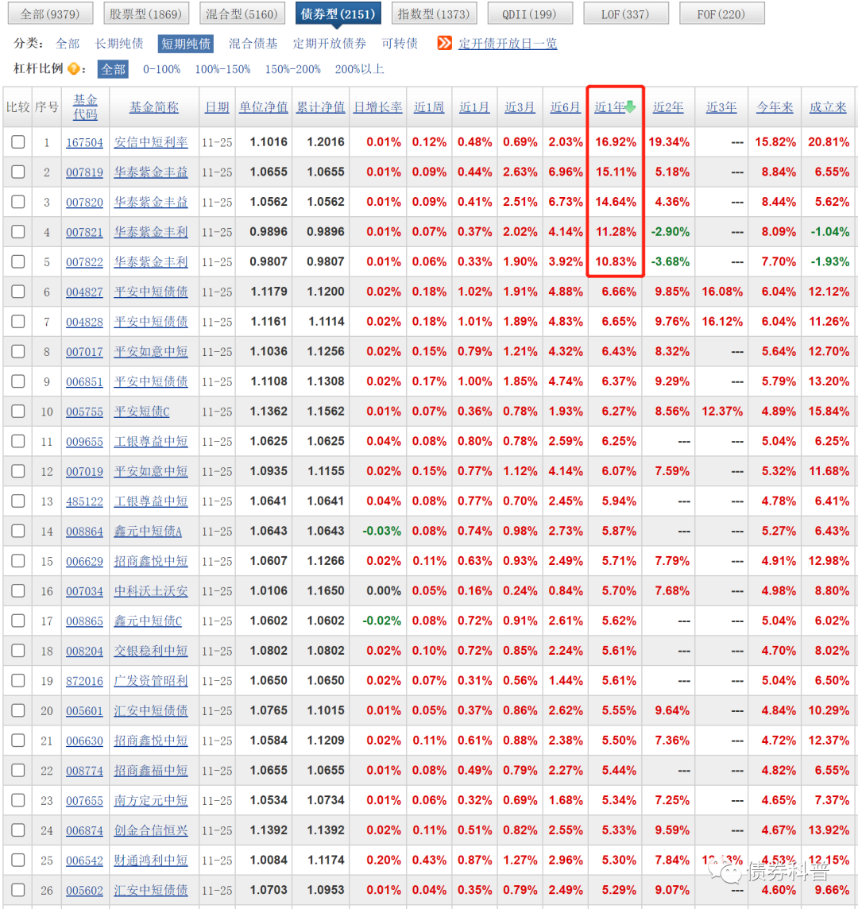The image size is (858, 909).
Task: Open 平安短债C fund link
Action: click(x=142, y=412)
